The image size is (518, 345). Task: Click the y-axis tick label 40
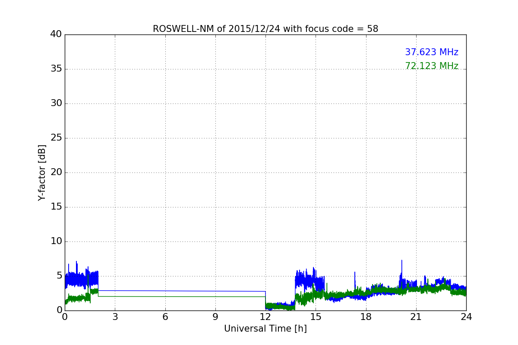click(56, 34)
